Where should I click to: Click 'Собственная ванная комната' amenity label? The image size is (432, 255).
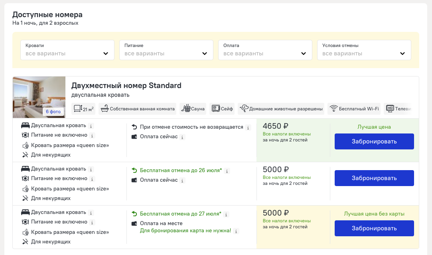pyautogui.click(x=142, y=109)
